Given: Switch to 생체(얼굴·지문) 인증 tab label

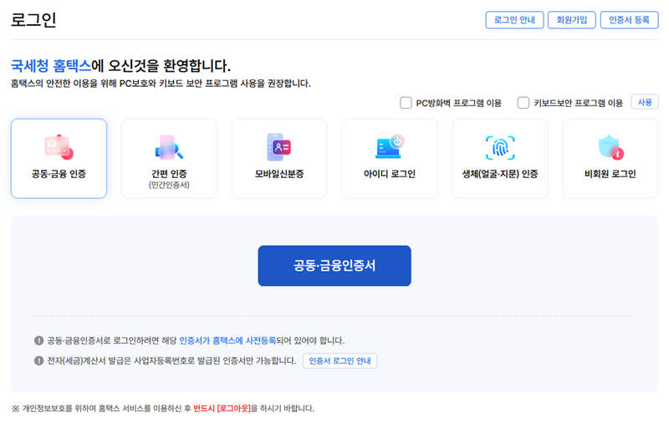Looking at the screenshot, I should tap(500, 174).
